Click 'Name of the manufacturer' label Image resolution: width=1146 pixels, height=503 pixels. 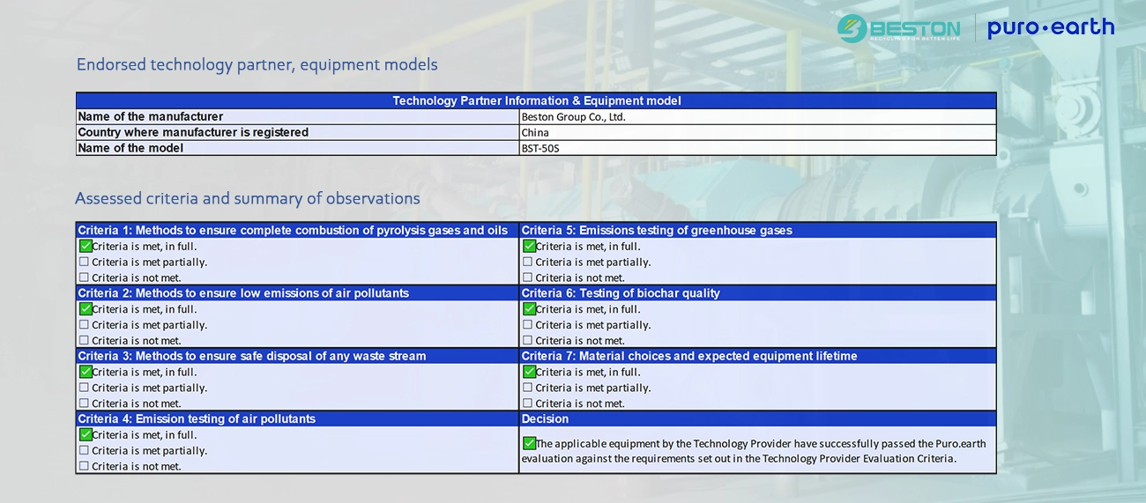click(x=151, y=116)
